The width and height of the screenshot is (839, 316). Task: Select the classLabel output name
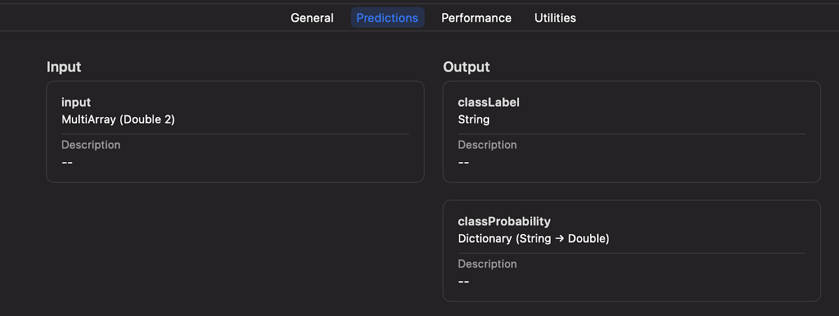489,103
